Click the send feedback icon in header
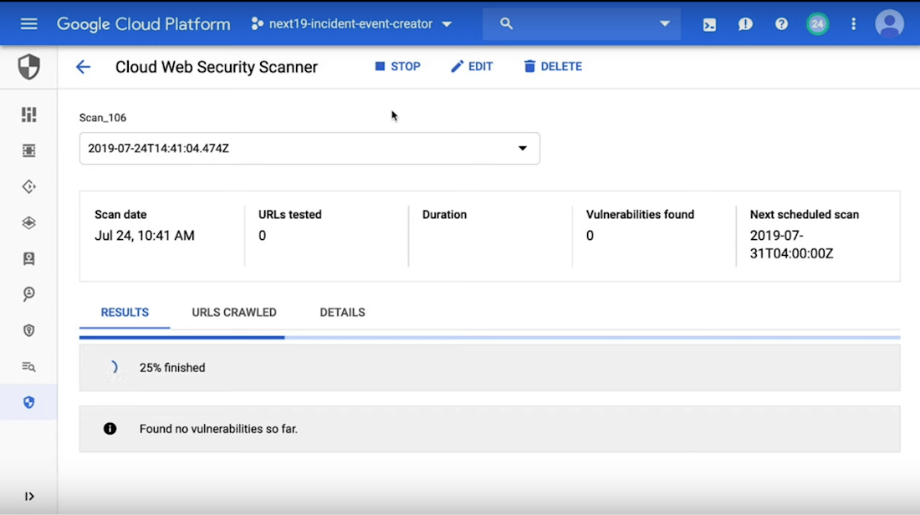 click(x=745, y=24)
